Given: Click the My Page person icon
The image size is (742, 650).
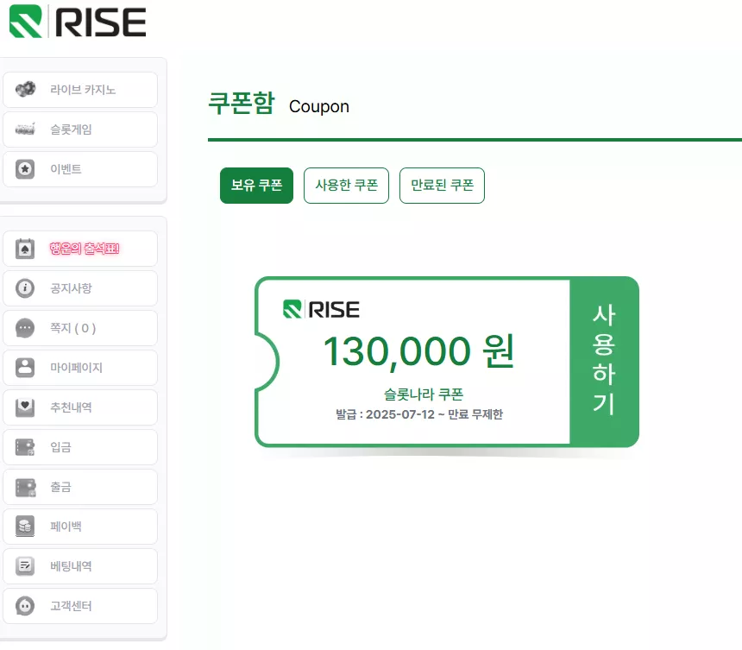Looking at the screenshot, I should coord(25,368).
